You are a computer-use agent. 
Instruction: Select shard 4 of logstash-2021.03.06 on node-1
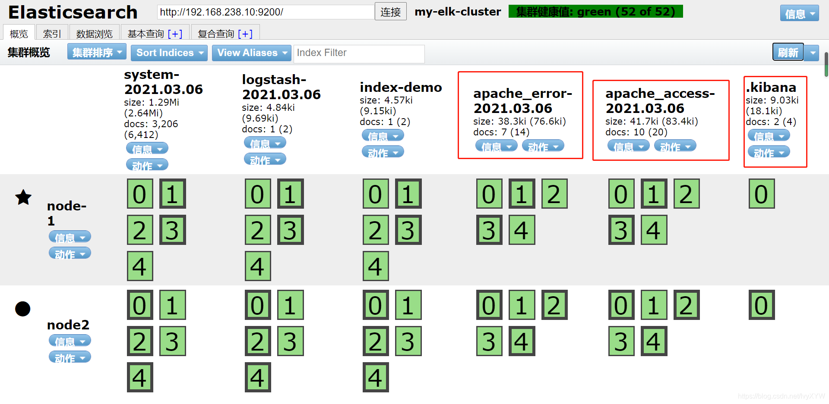tap(258, 266)
